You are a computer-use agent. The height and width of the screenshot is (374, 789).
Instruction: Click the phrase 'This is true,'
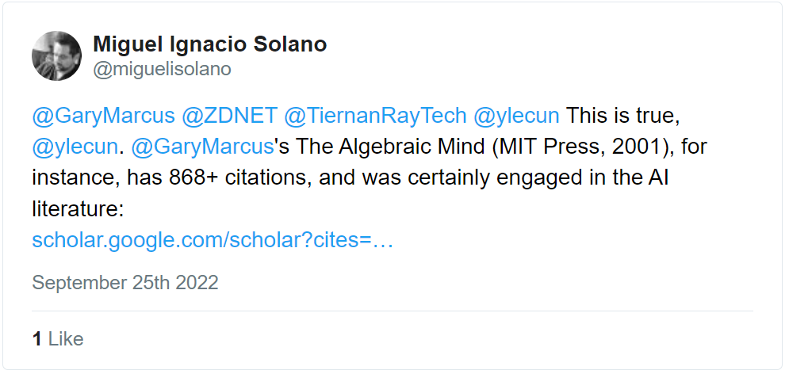click(624, 116)
